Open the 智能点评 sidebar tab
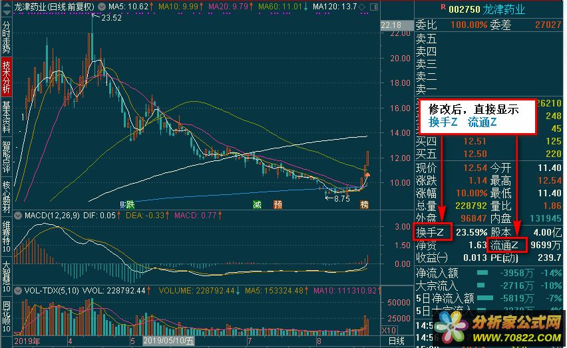567x348 pixels. point(6,156)
